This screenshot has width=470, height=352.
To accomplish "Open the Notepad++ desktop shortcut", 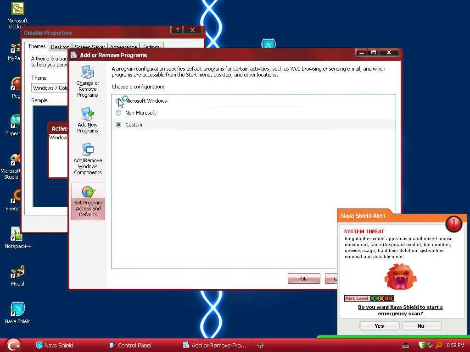I will tap(17, 238).
